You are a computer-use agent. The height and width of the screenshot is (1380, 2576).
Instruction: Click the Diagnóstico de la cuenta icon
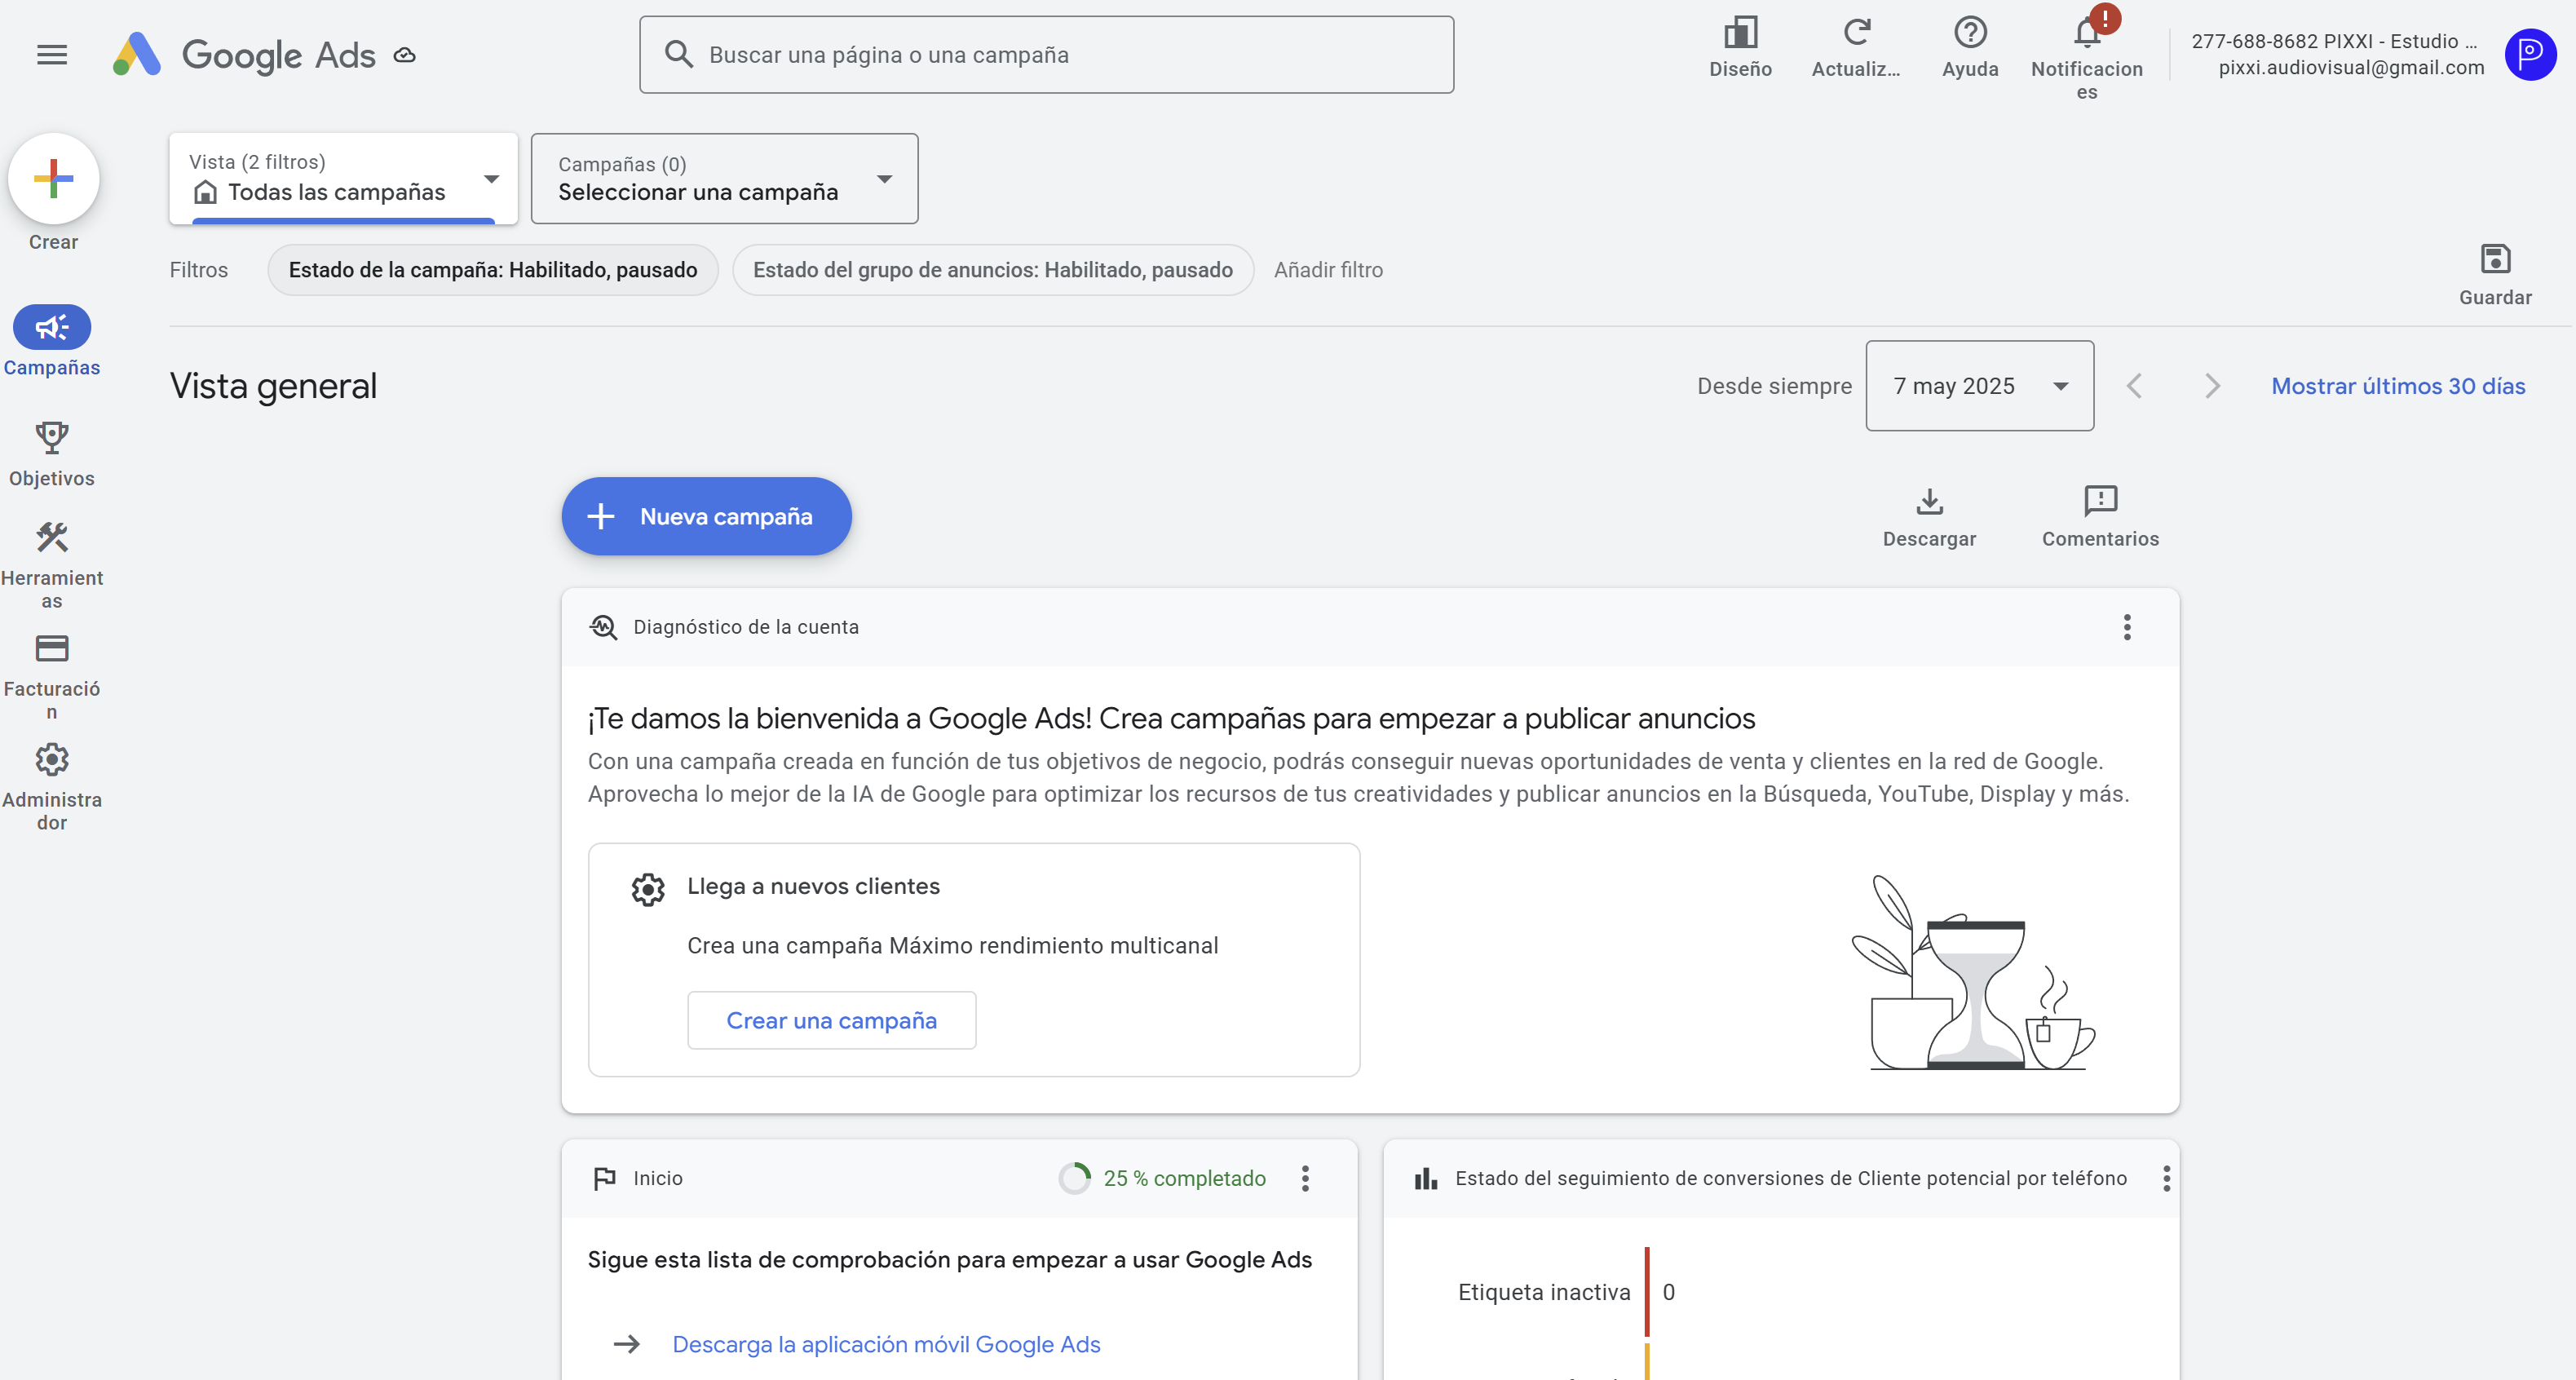(x=603, y=627)
